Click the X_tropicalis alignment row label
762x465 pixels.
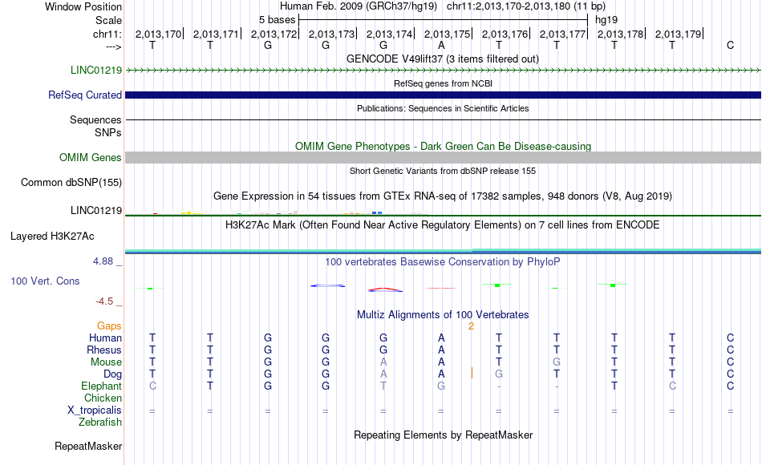pyautogui.click(x=95, y=410)
